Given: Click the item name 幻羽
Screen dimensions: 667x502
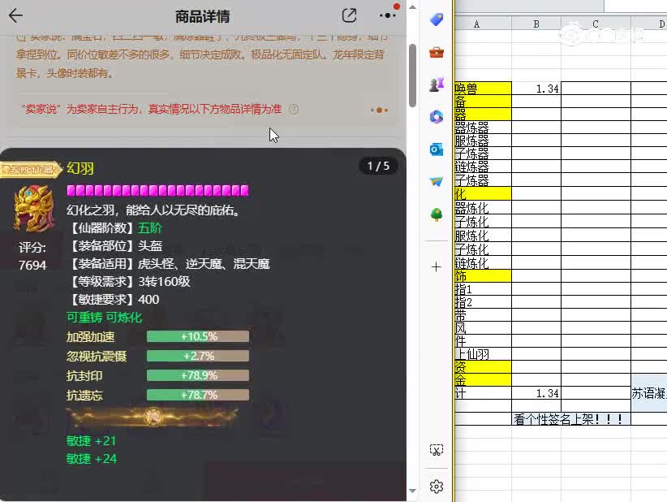Looking at the screenshot, I should click(x=80, y=168).
